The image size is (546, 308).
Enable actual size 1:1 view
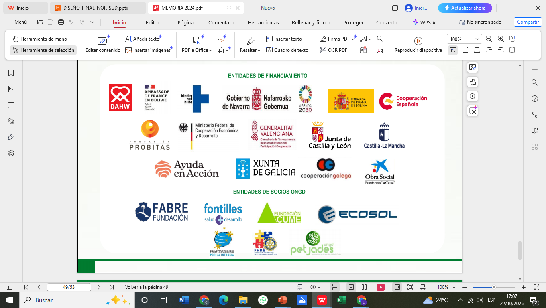coord(453,51)
